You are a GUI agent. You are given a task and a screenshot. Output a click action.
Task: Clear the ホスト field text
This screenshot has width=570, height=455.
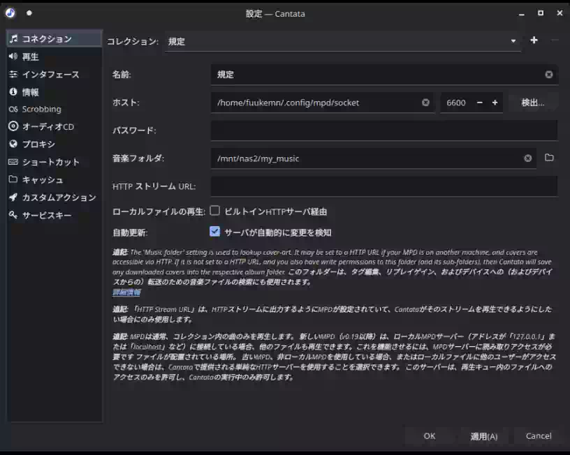pos(425,103)
